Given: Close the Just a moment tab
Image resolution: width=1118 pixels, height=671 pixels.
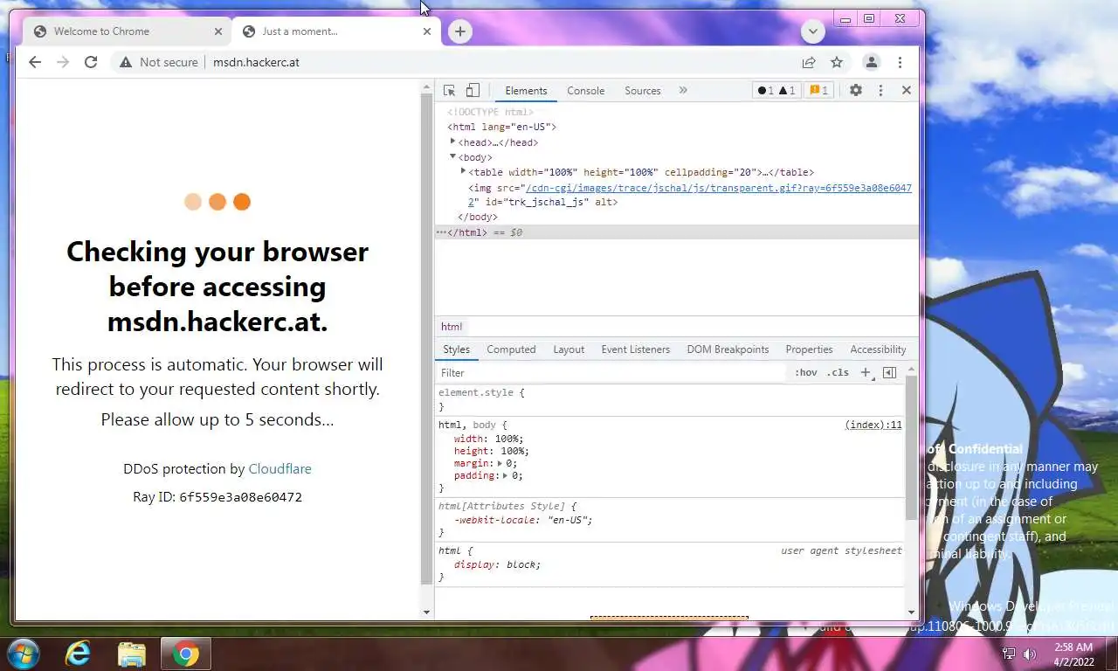Looking at the screenshot, I should click(x=427, y=31).
